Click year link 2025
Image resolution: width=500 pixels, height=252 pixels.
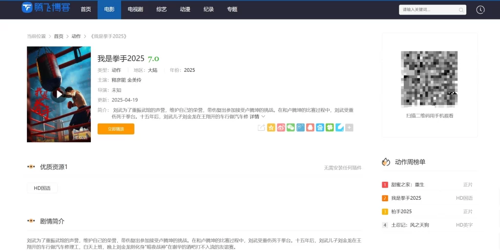coord(189,70)
